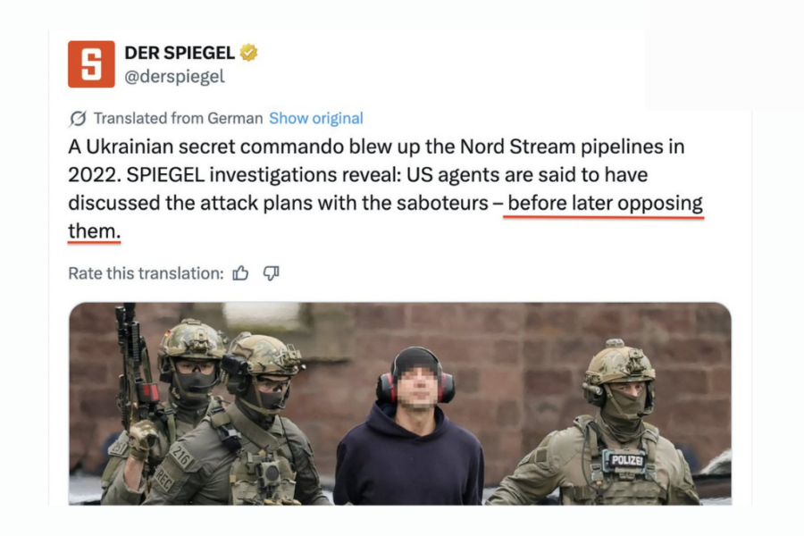The image size is (804, 536).
Task: Click the gold verified badge
Action: tap(248, 54)
